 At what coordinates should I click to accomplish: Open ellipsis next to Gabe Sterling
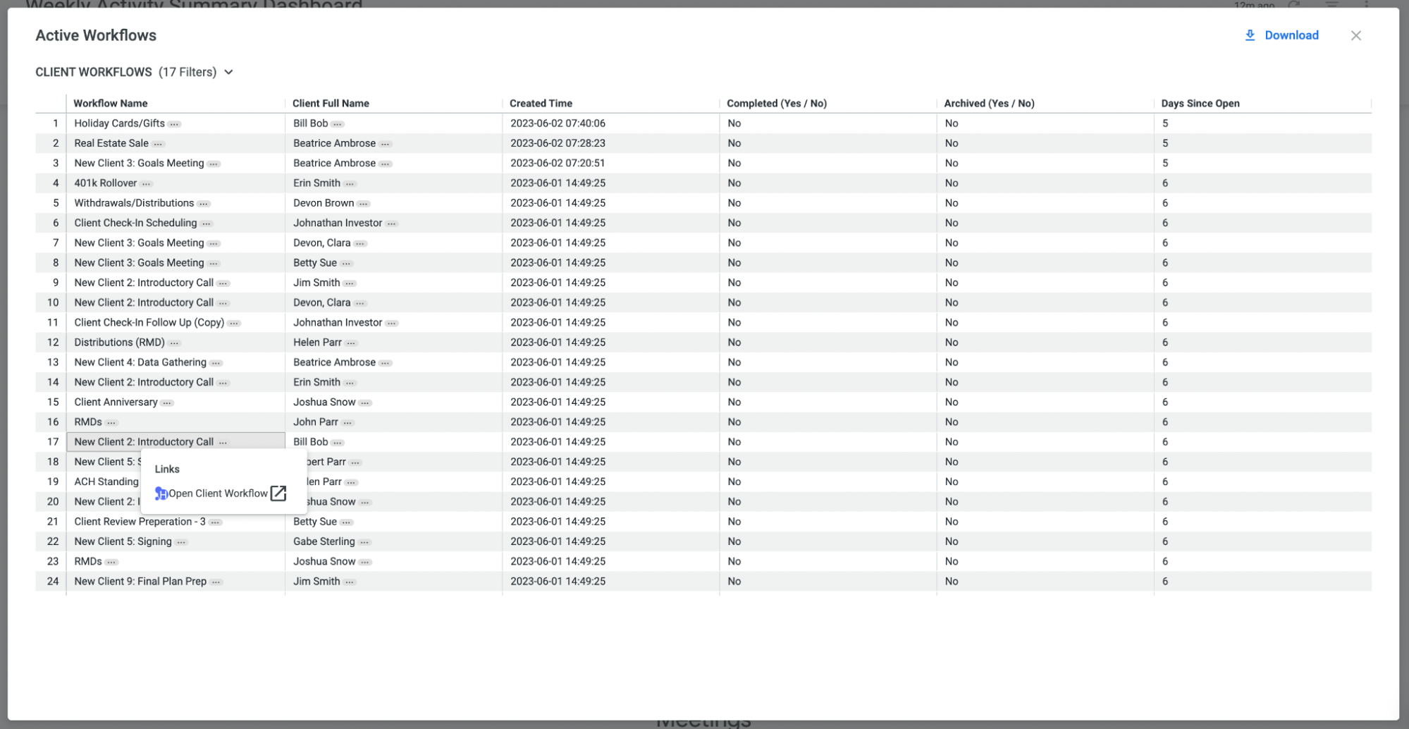coord(364,542)
